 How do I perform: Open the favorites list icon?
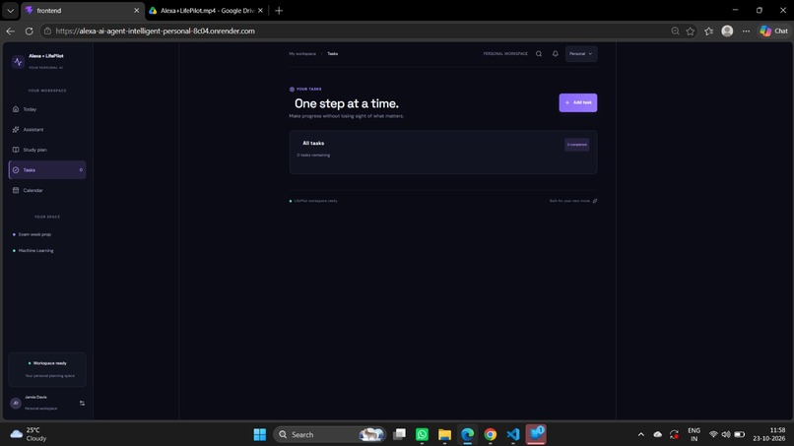[x=709, y=31]
